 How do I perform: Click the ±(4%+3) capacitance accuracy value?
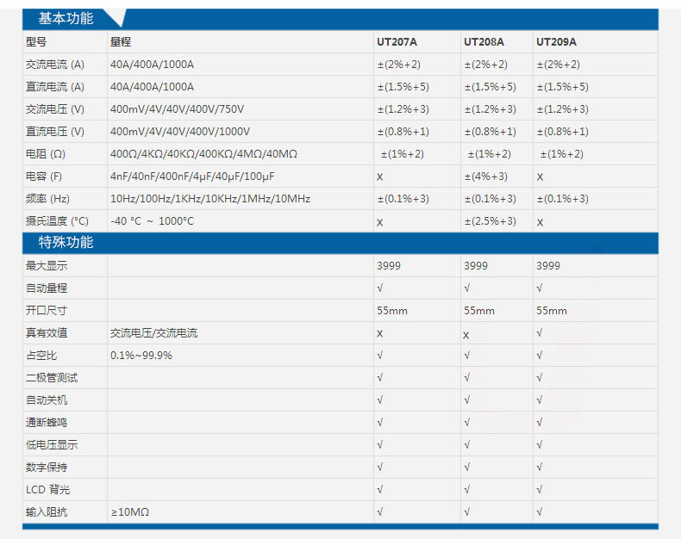(486, 177)
